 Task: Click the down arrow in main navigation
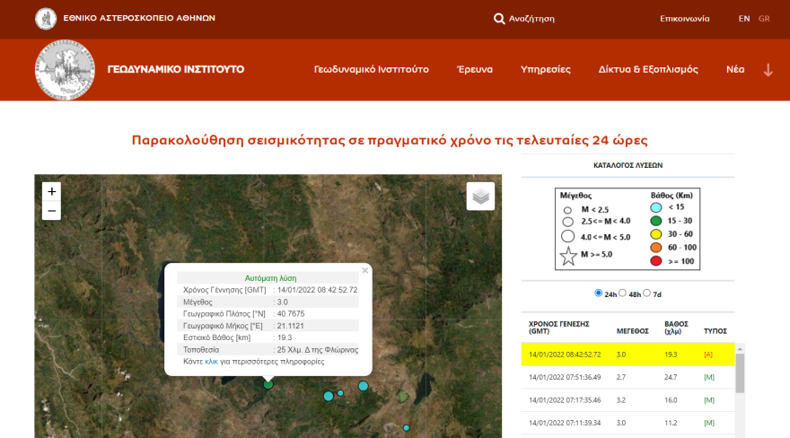768,70
